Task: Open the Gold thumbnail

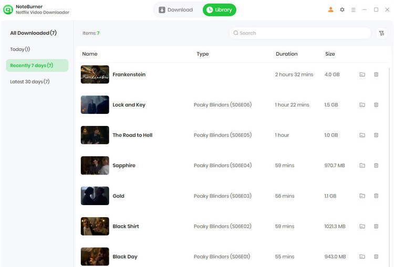Action: [x=95, y=196]
